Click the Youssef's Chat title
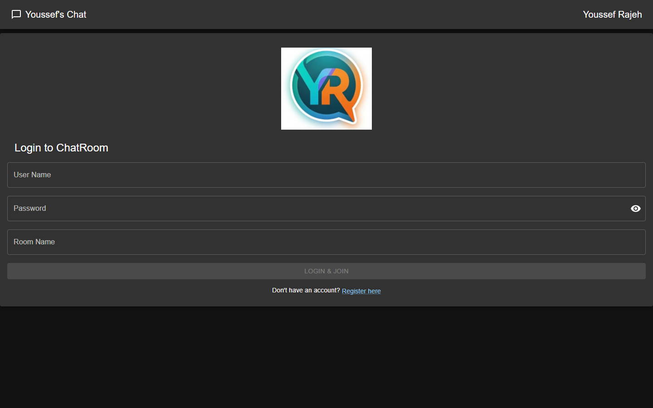 (x=56, y=15)
